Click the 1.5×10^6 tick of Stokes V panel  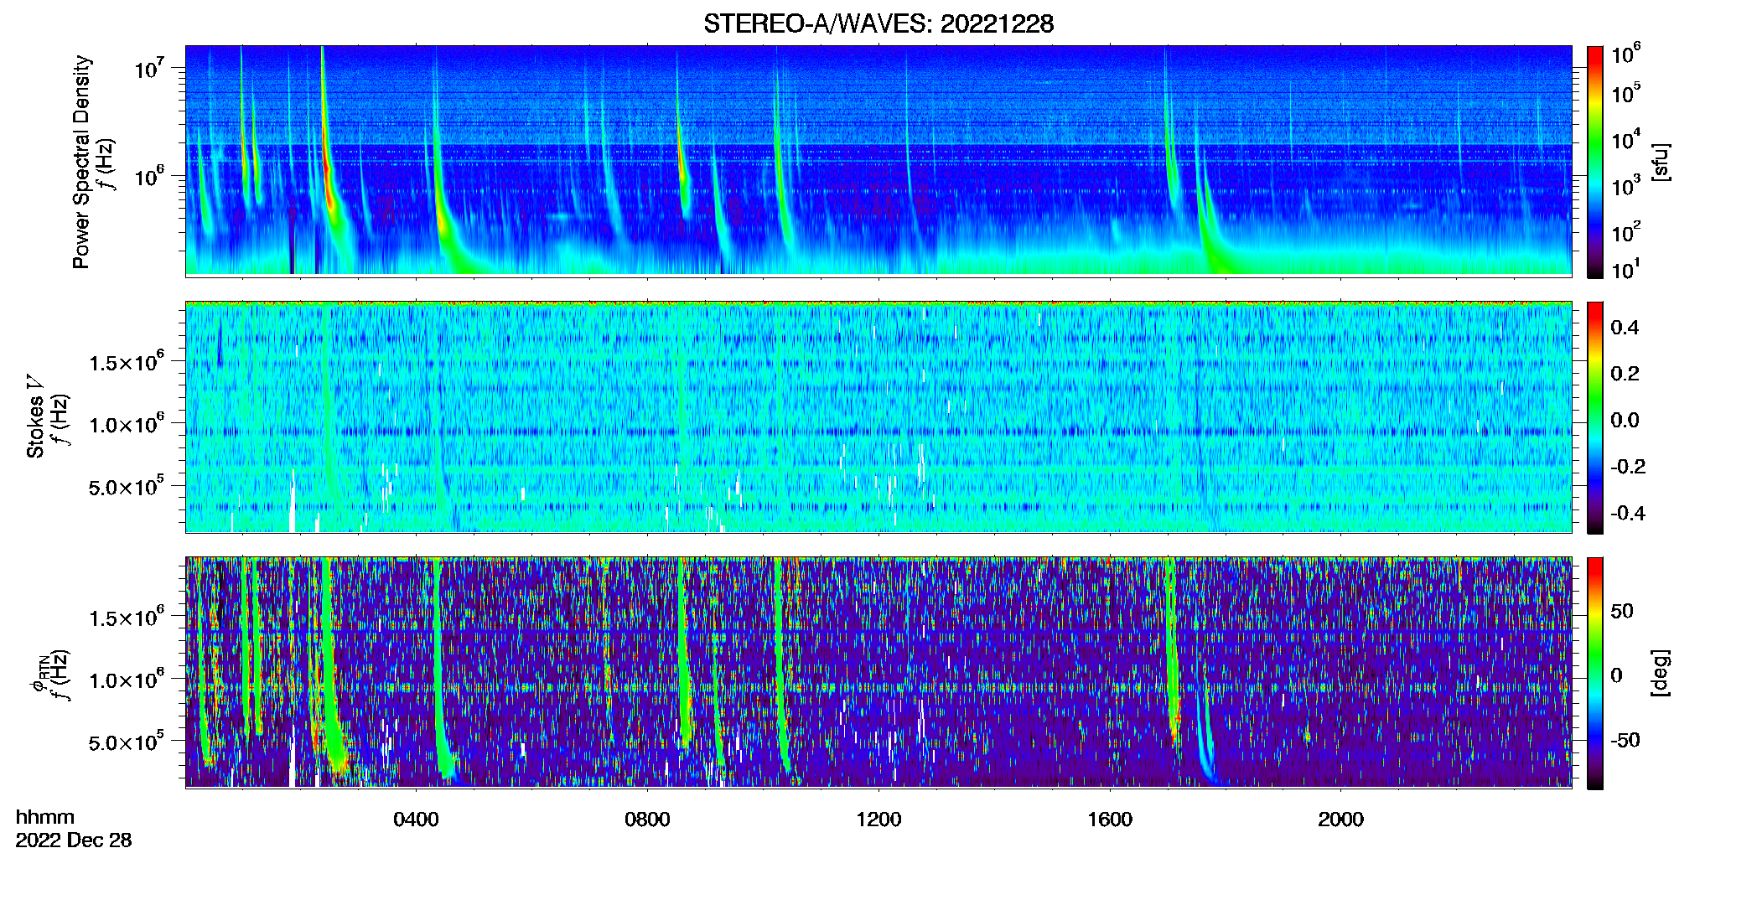127,361
